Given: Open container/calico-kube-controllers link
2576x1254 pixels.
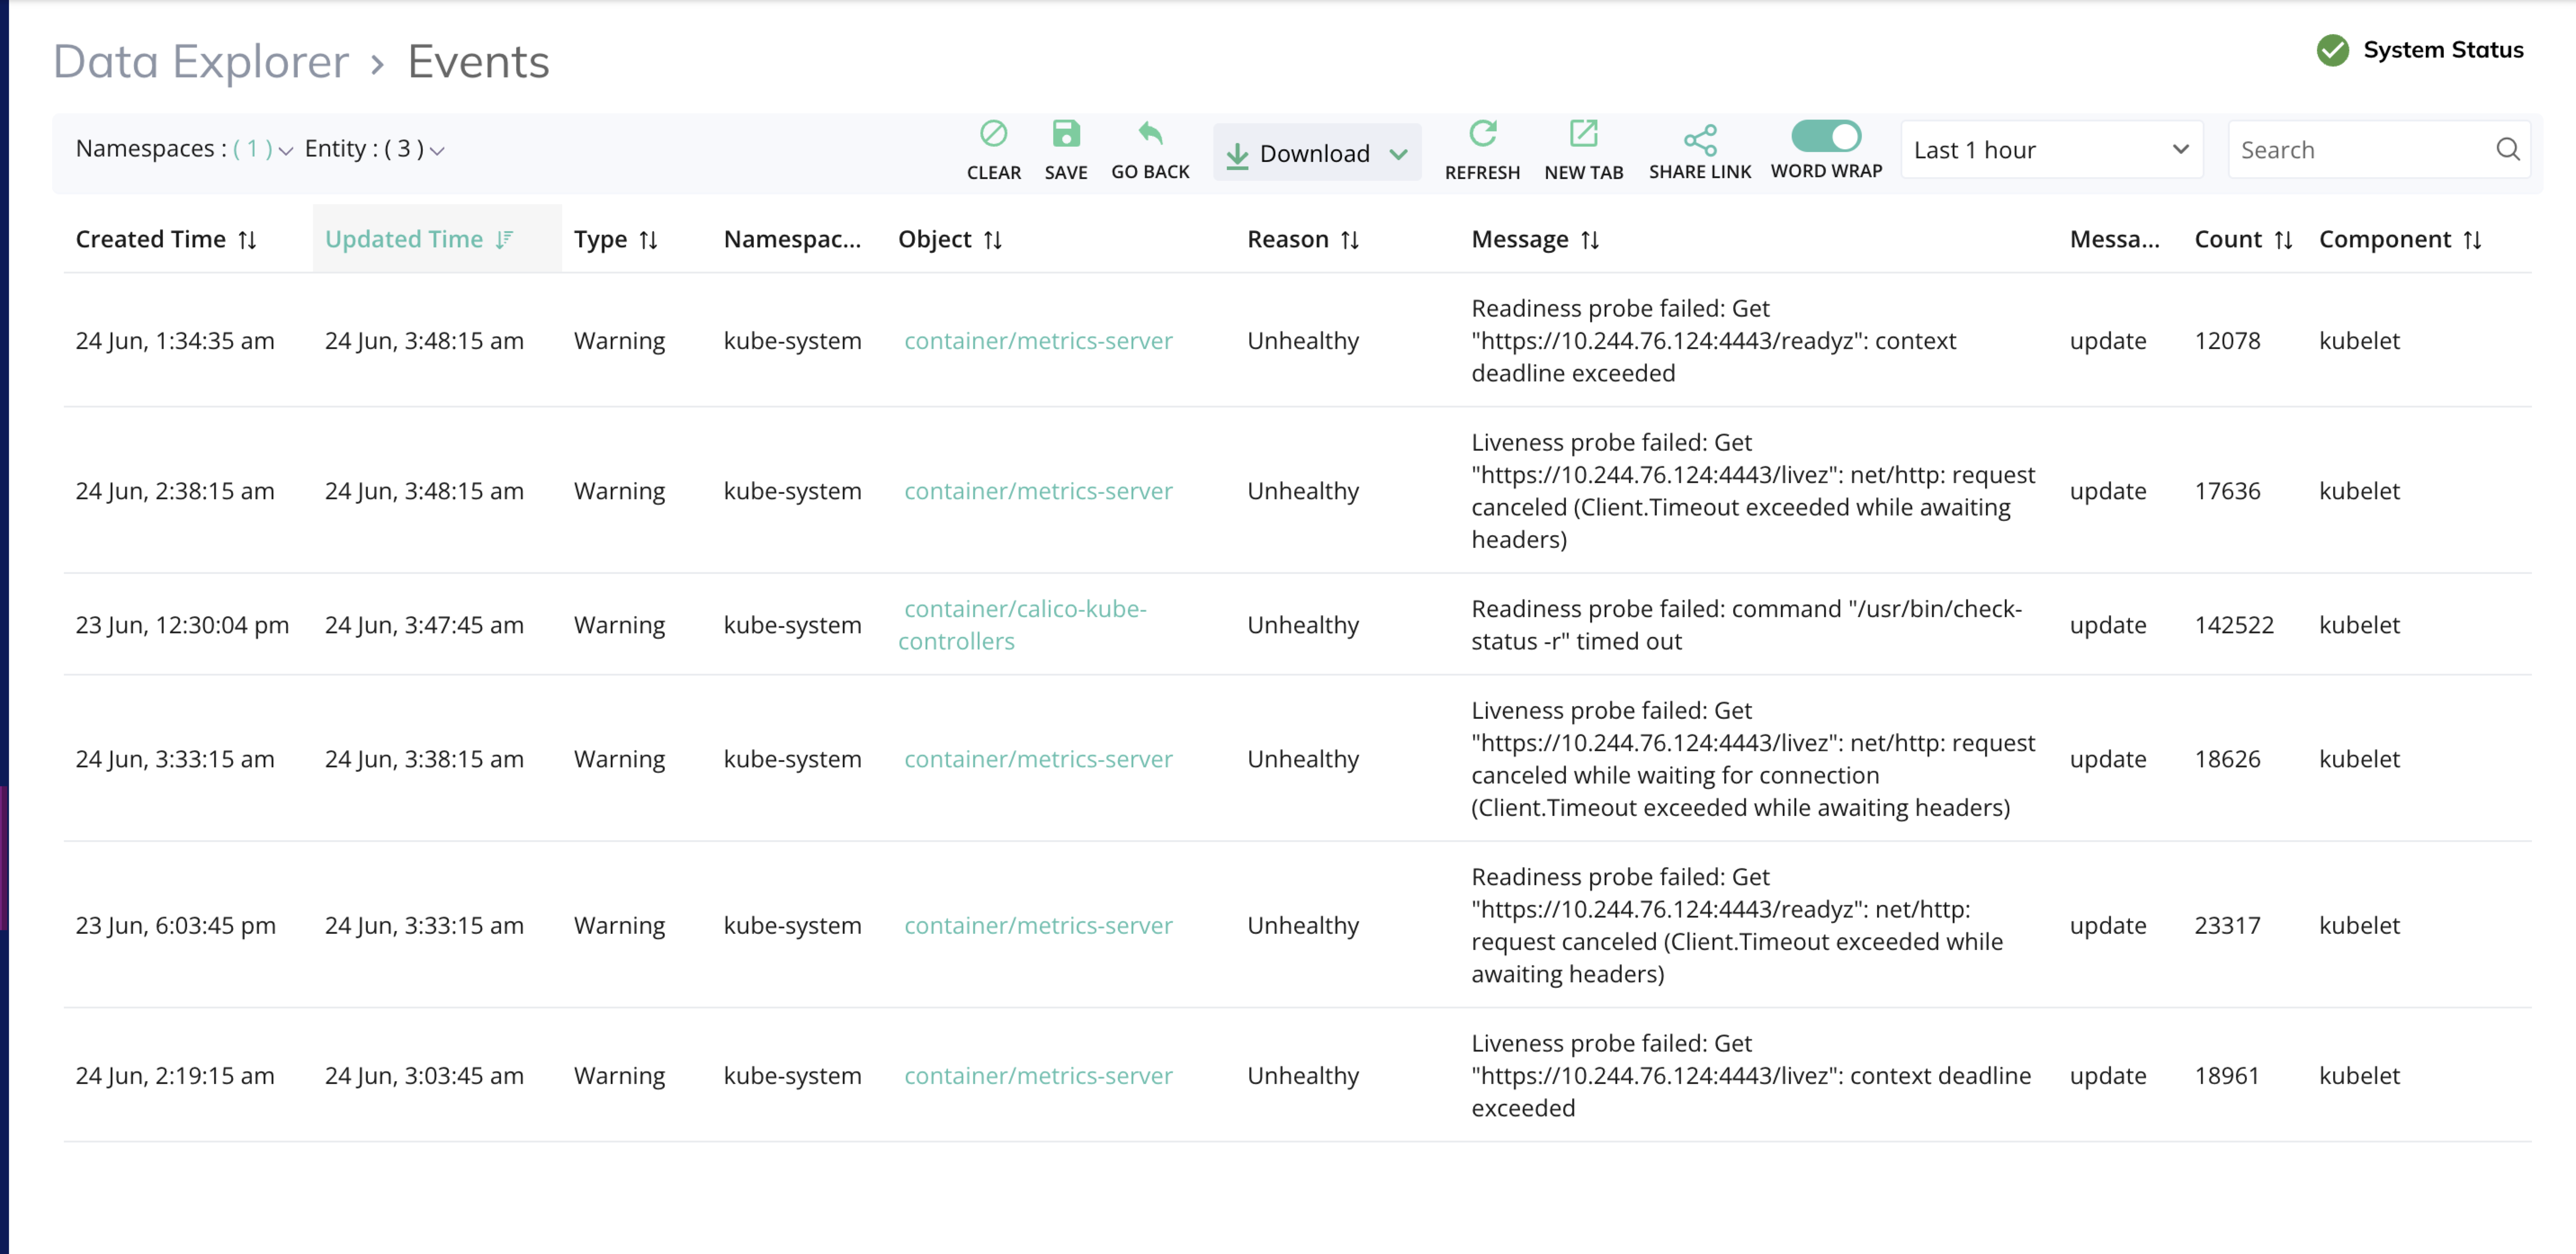Looking at the screenshot, I should (x=1022, y=625).
